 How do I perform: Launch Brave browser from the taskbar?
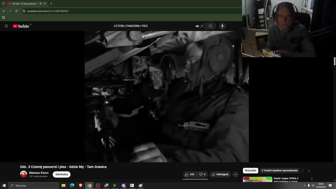(x=81, y=186)
